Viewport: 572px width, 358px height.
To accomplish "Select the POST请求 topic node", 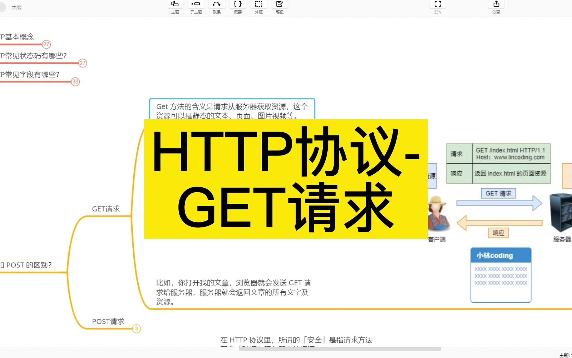I will 108,322.
